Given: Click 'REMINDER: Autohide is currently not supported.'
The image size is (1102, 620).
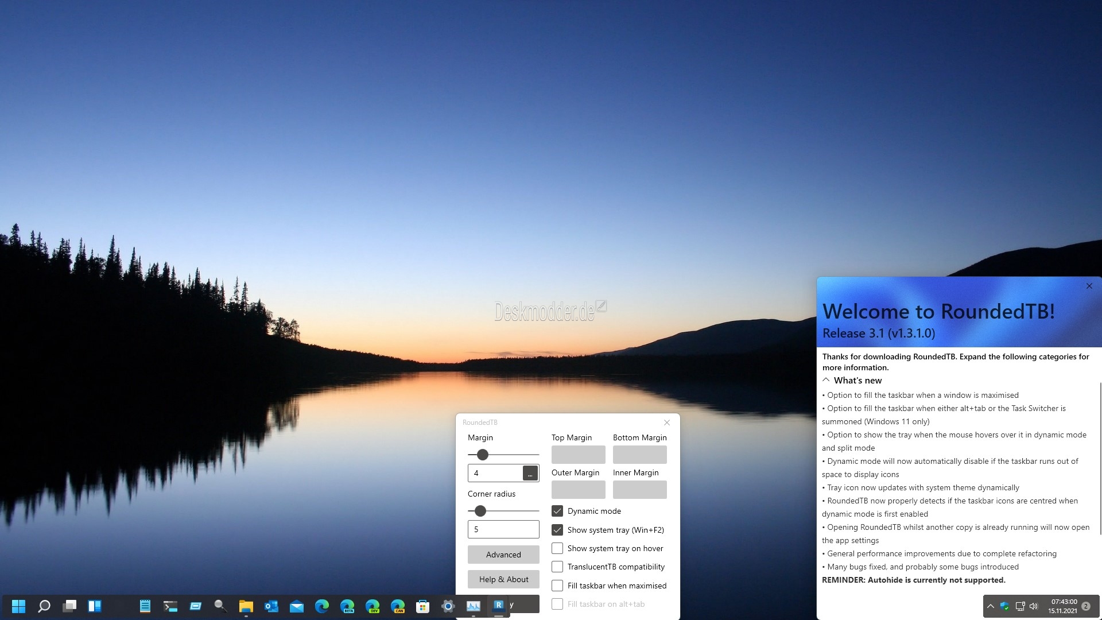Looking at the screenshot, I should pos(914,580).
